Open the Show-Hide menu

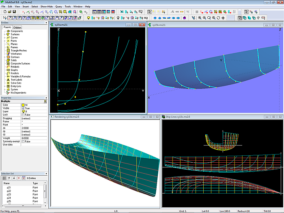47,6
